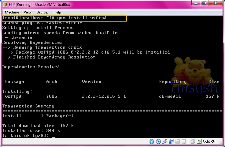The image size is (225, 147).
Task: Click the USB devices status icon
Action: [x=165, y=141]
